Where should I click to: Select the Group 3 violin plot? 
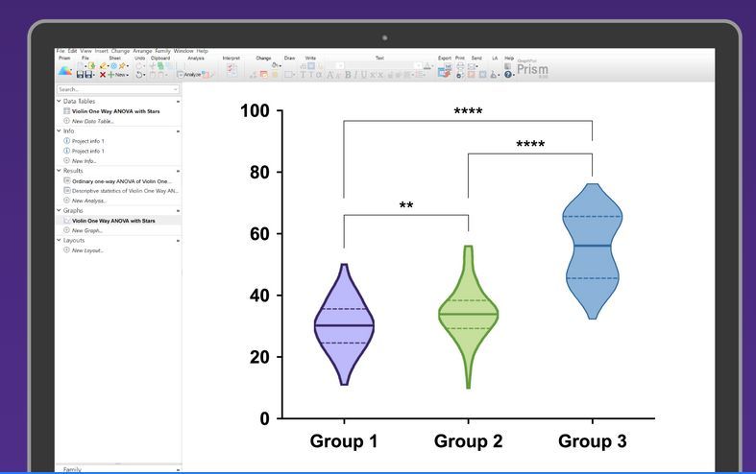click(x=593, y=249)
